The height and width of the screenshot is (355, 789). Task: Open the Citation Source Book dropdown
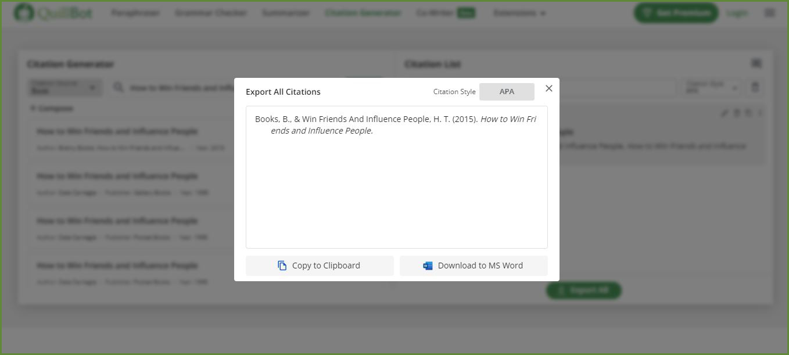point(64,88)
